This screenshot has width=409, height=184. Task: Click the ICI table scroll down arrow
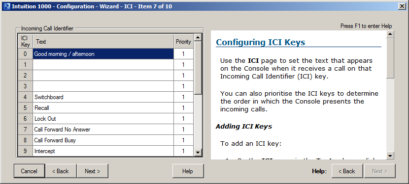pyautogui.click(x=198, y=153)
